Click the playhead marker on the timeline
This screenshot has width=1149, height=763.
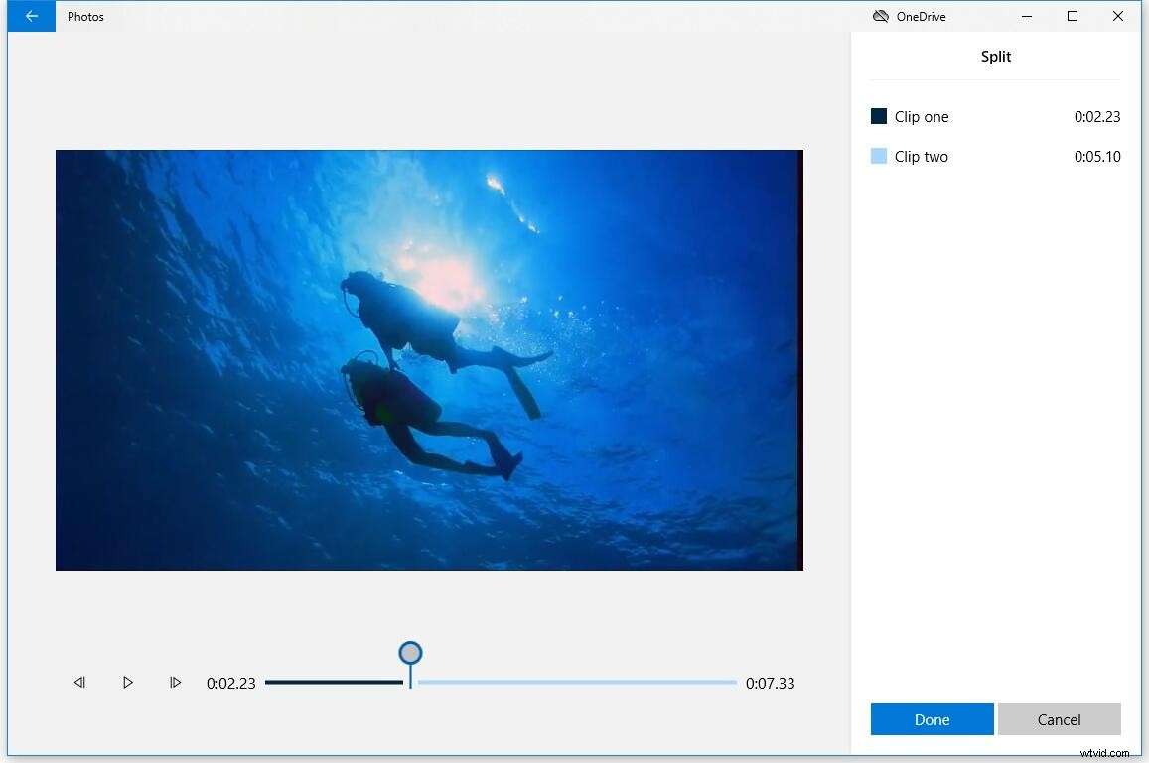click(410, 655)
